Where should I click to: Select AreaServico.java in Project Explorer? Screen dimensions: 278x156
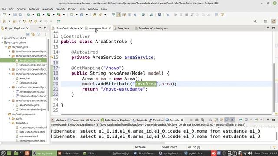pyautogui.click(x=29, y=105)
